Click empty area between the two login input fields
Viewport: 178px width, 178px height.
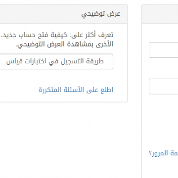coord(164,68)
